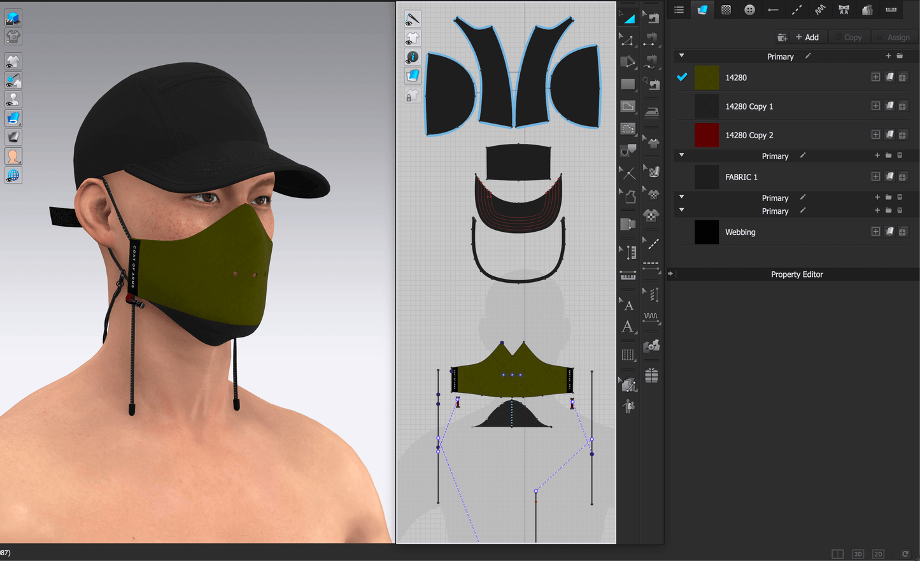Collapse the Primary group containing Webbing
This screenshot has width=920, height=561.
pos(681,211)
